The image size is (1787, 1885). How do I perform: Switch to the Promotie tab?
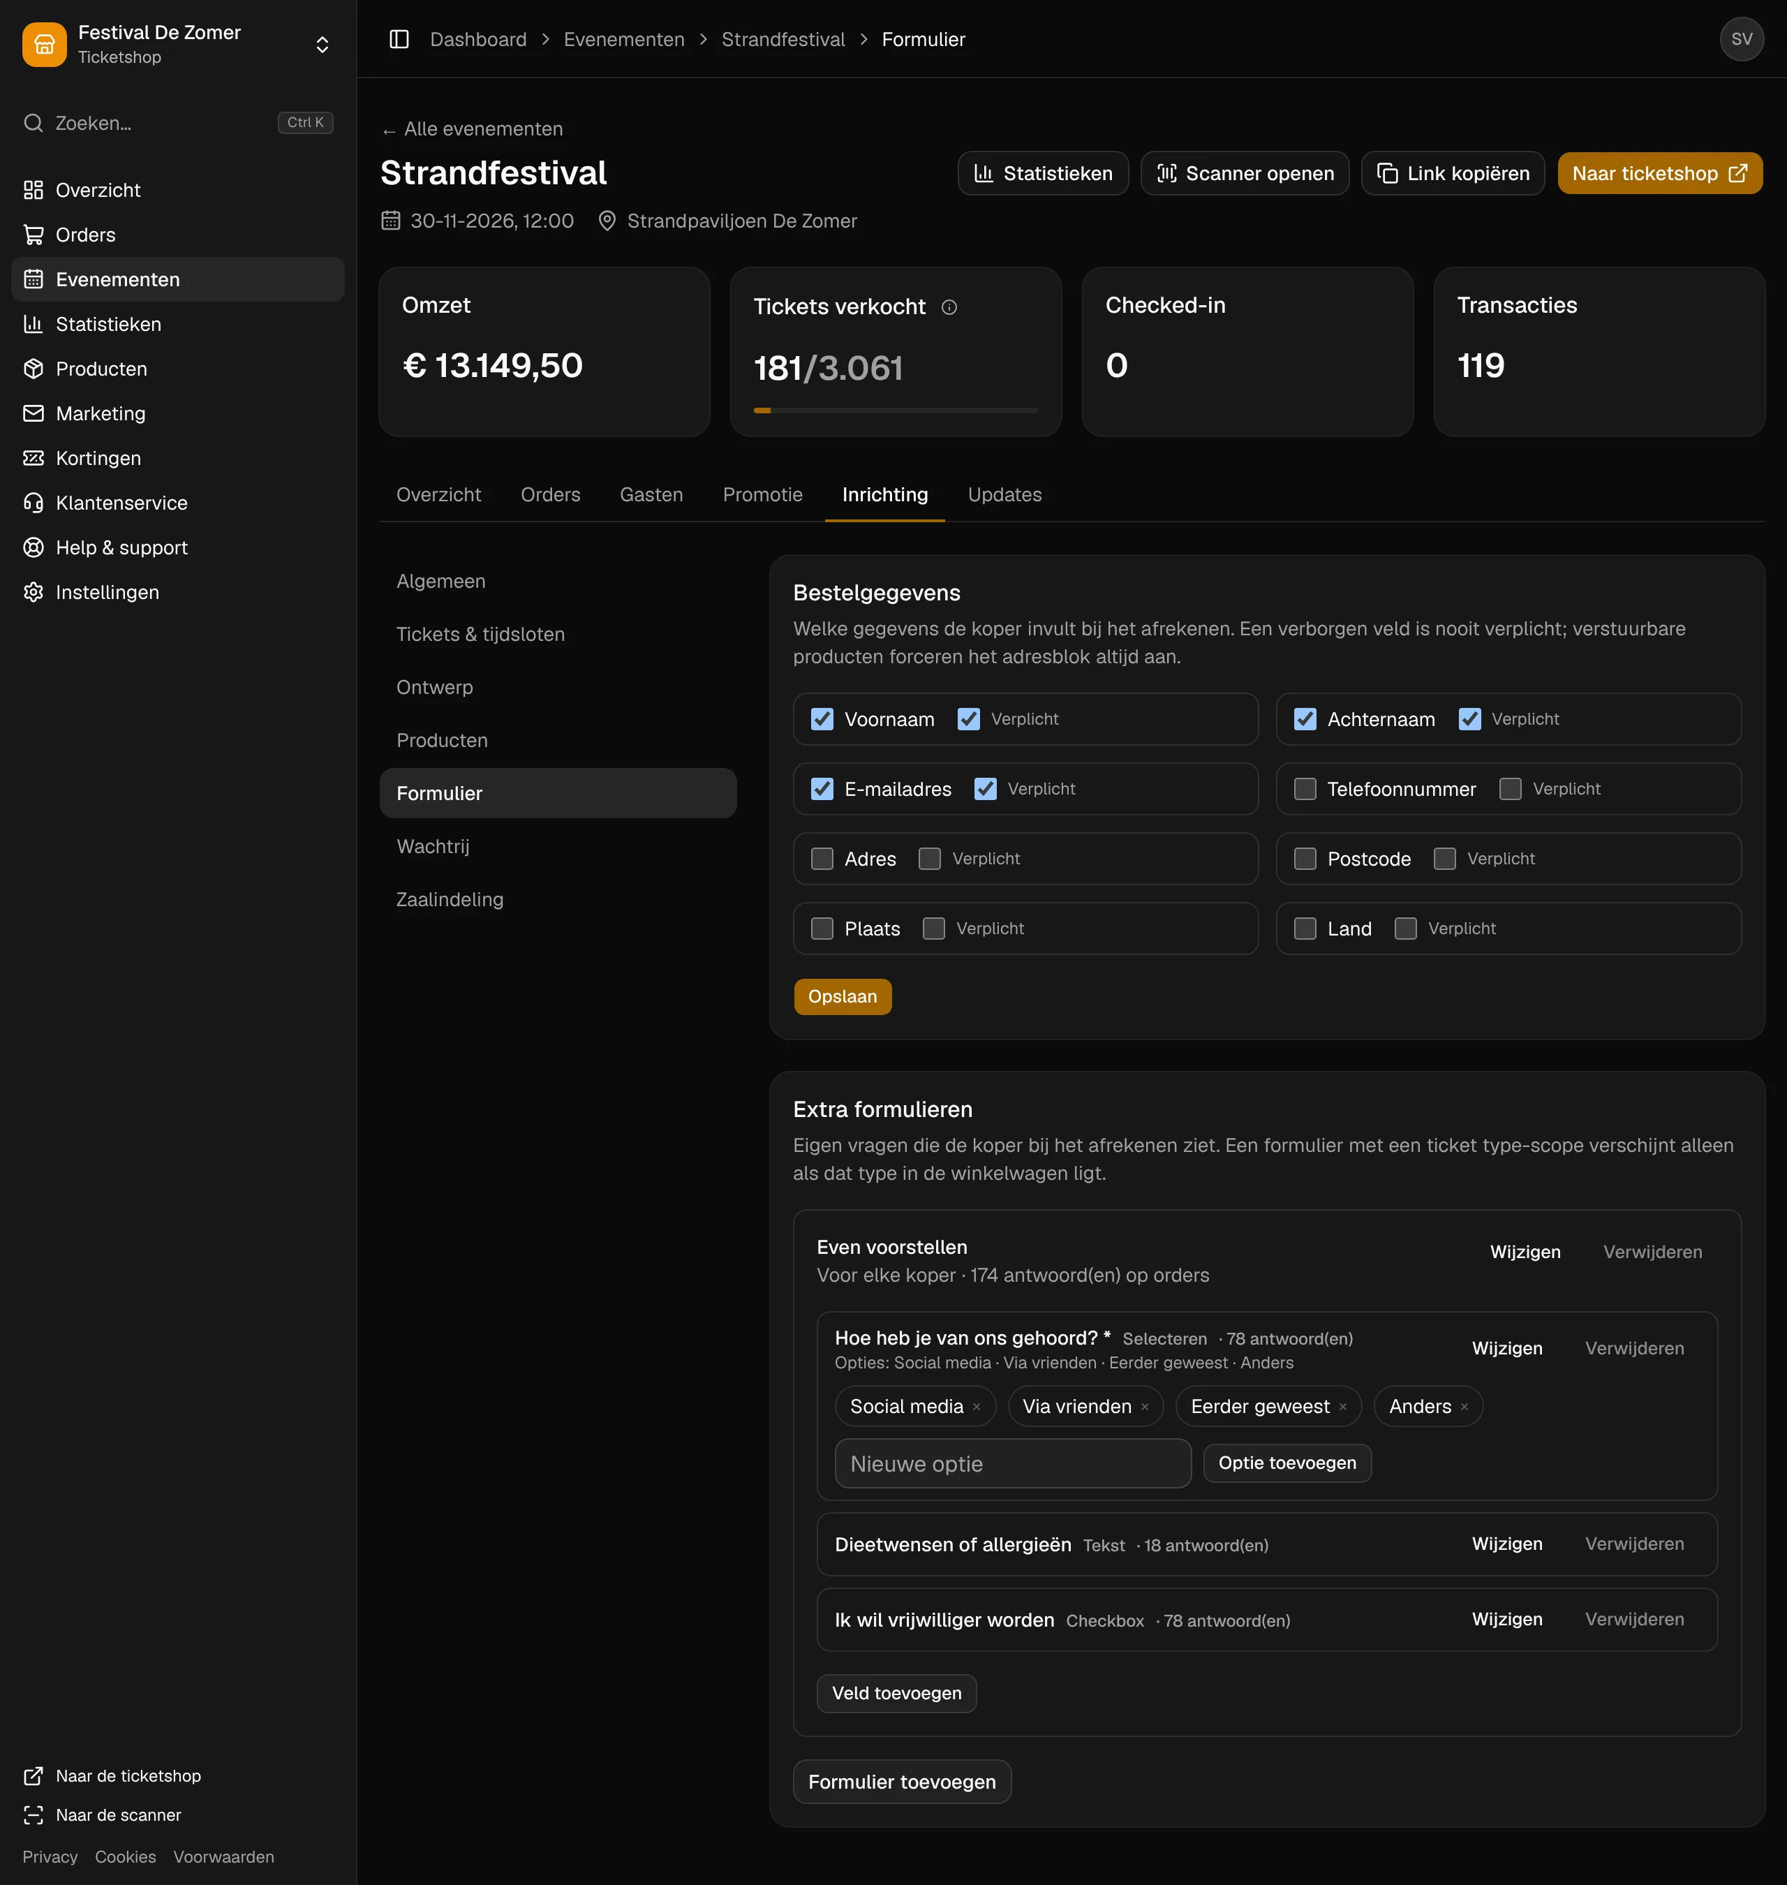762,494
